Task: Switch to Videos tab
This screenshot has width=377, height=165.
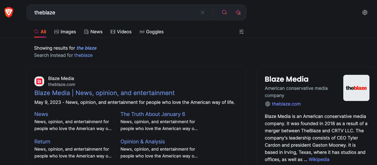Action: (x=121, y=32)
